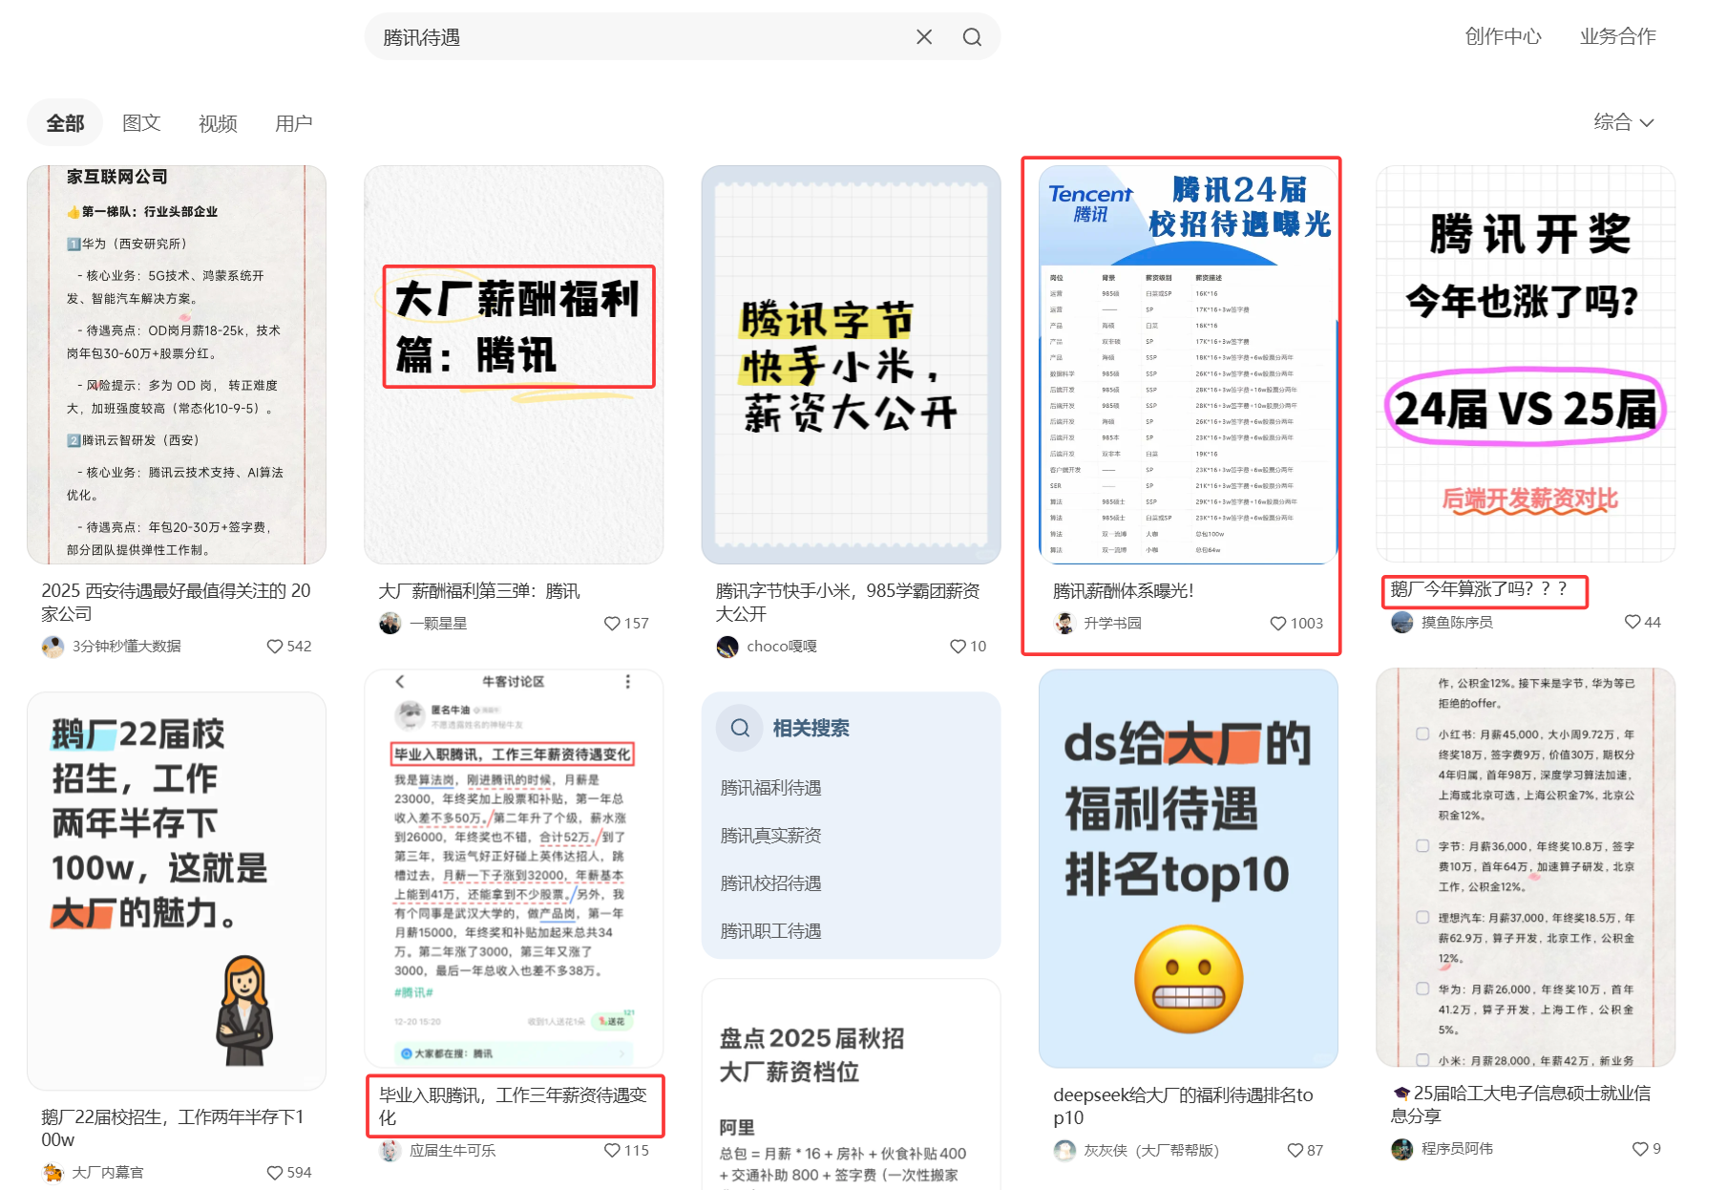Viewport: 1727px width, 1190px height.
Task: Open post titled deepseek给大厂的福利待遇排名top10
Action: 1184,1106
